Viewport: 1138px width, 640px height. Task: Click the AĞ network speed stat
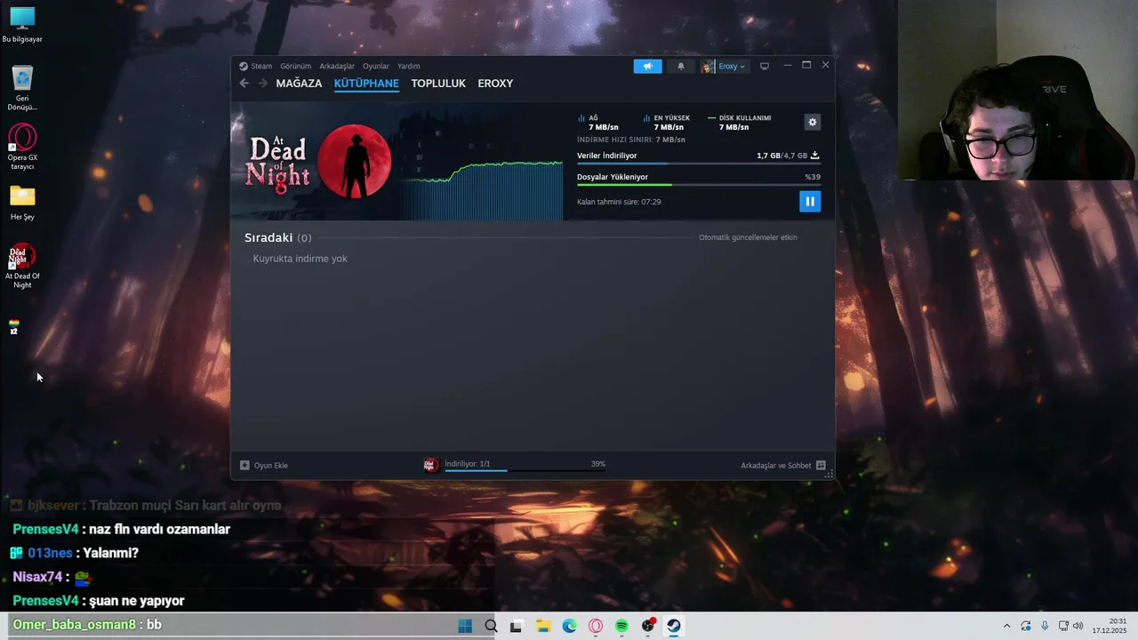[597, 123]
